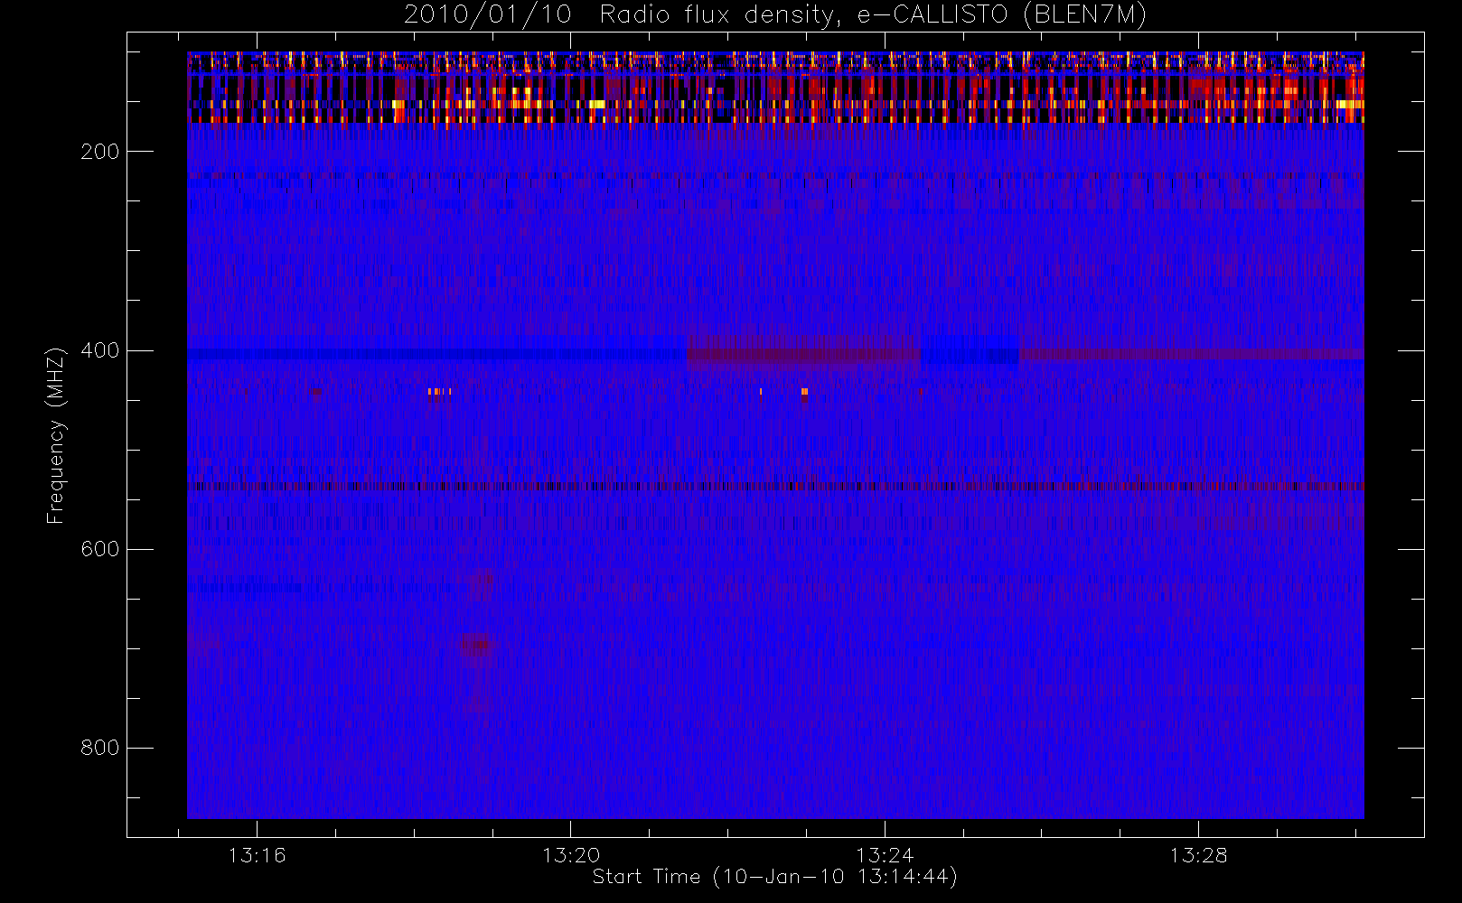
Task: Click the 'Frequency (MHZ)' axis label
Action: tap(56, 435)
